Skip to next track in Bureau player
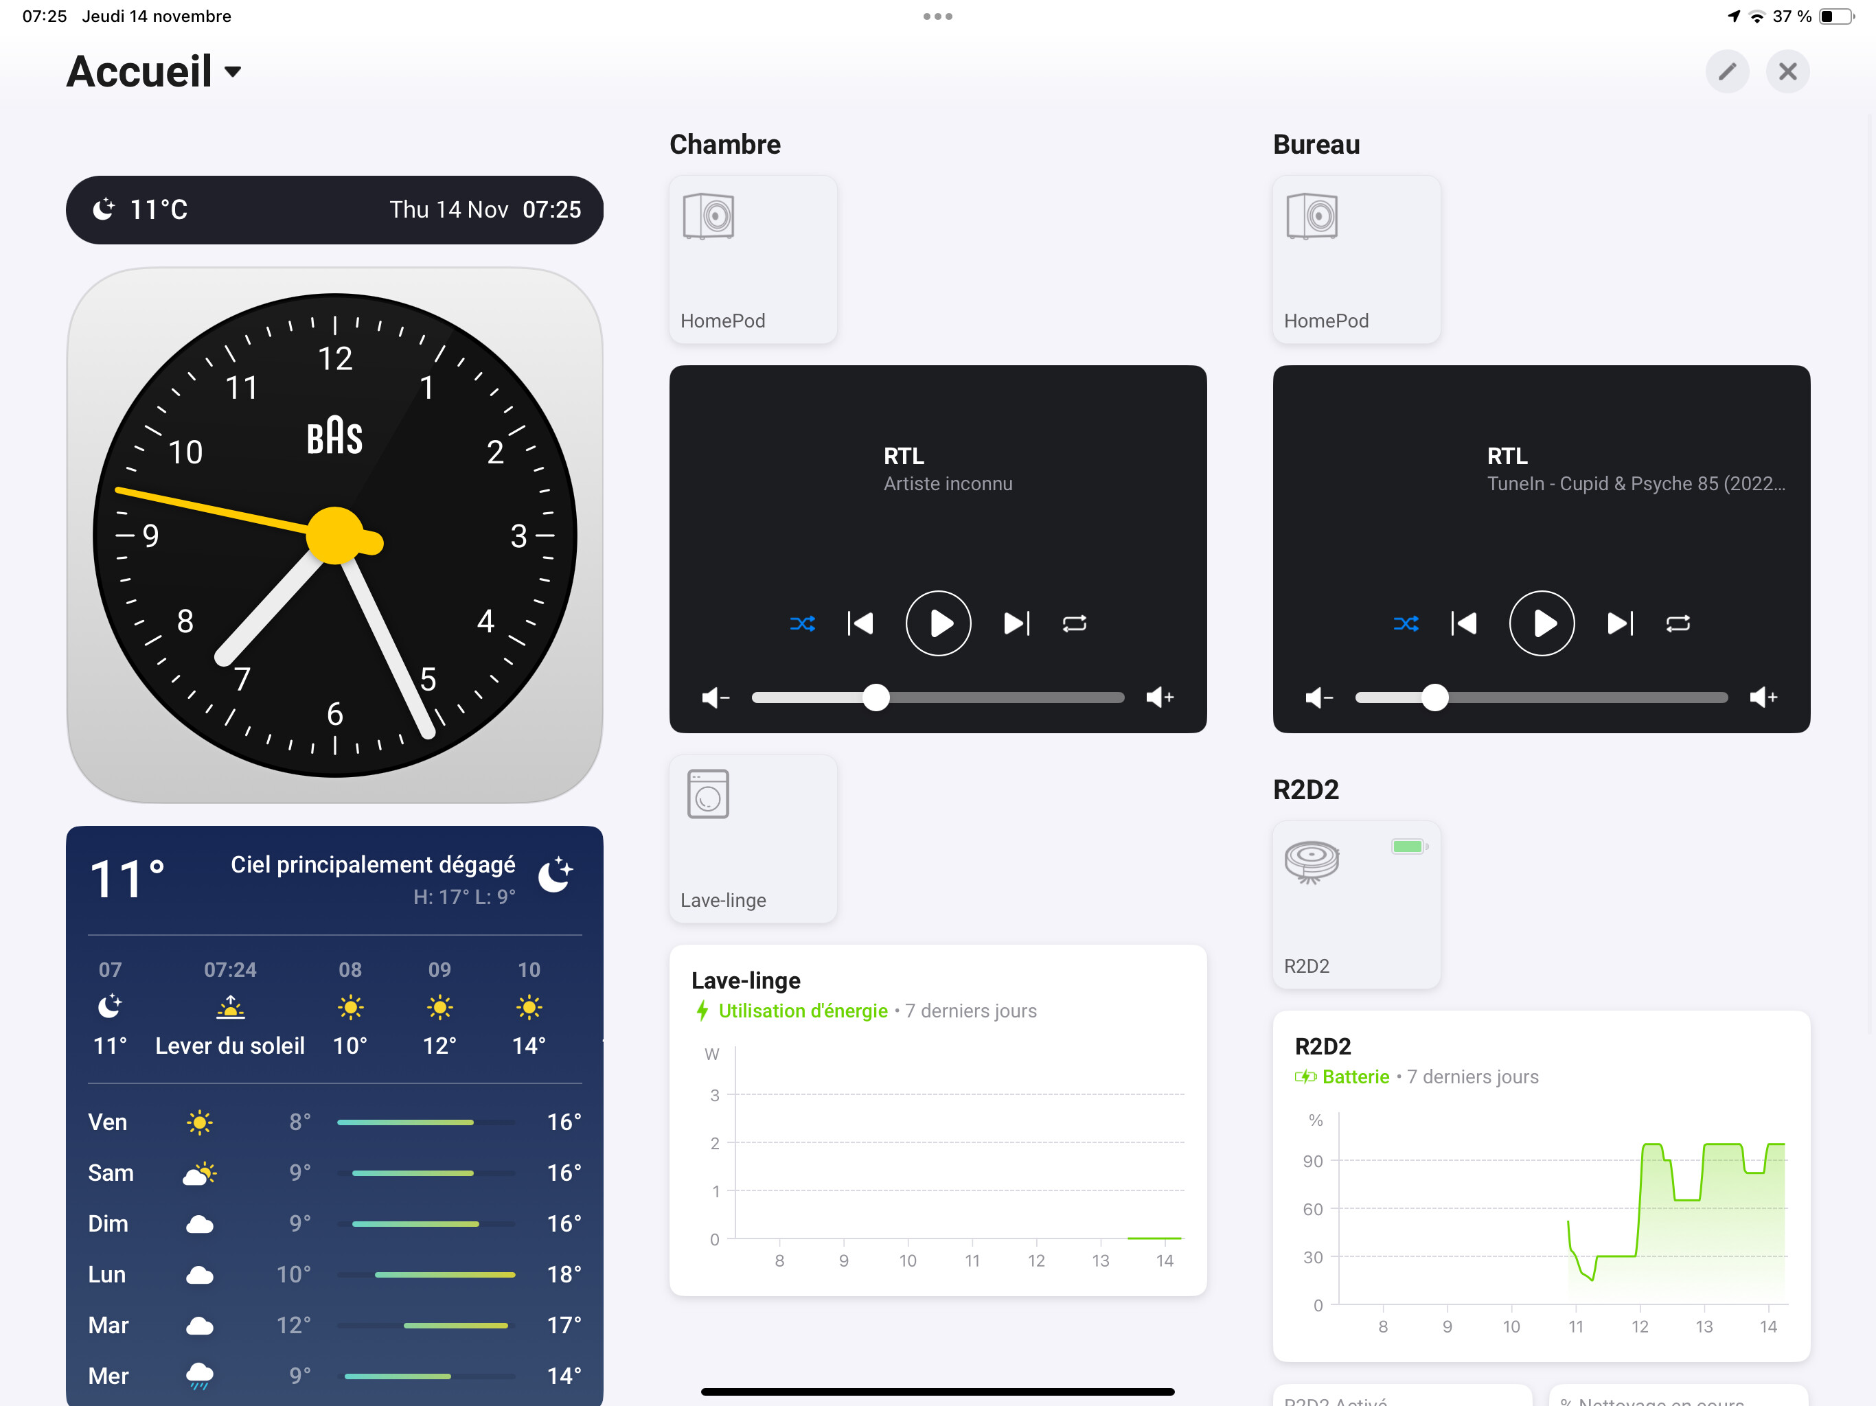This screenshot has height=1406, width=1876. coord(1619,623)
